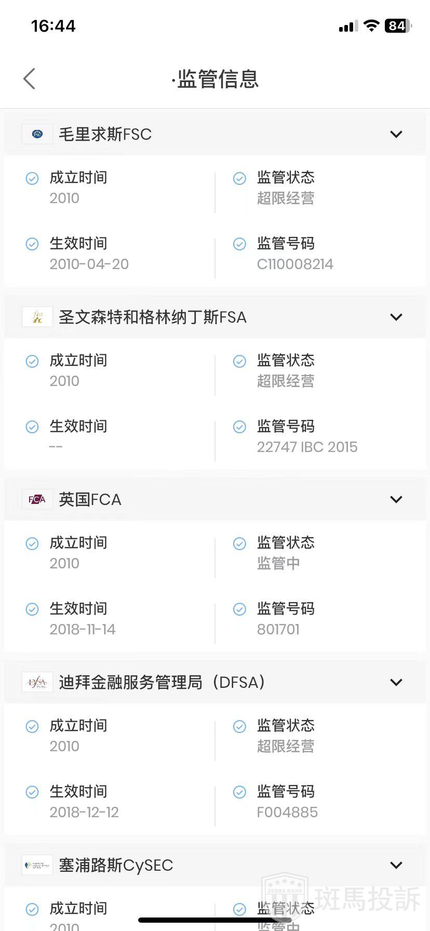Tap the Dubai DFSA logo icon
This screenshot has height=931, width=430.
(x=37, y=682)
